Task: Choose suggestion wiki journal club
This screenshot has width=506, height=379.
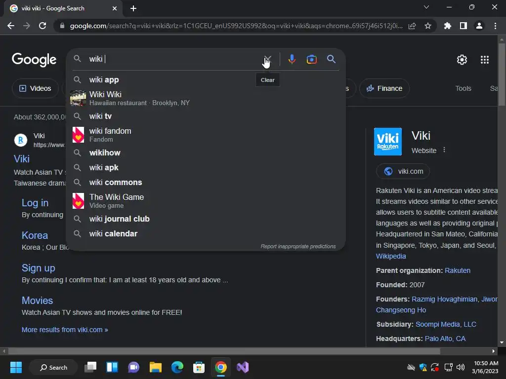Action: tap(206, 219)
